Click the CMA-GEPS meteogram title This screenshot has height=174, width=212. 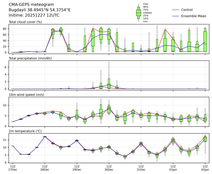[x=31, y=5]
